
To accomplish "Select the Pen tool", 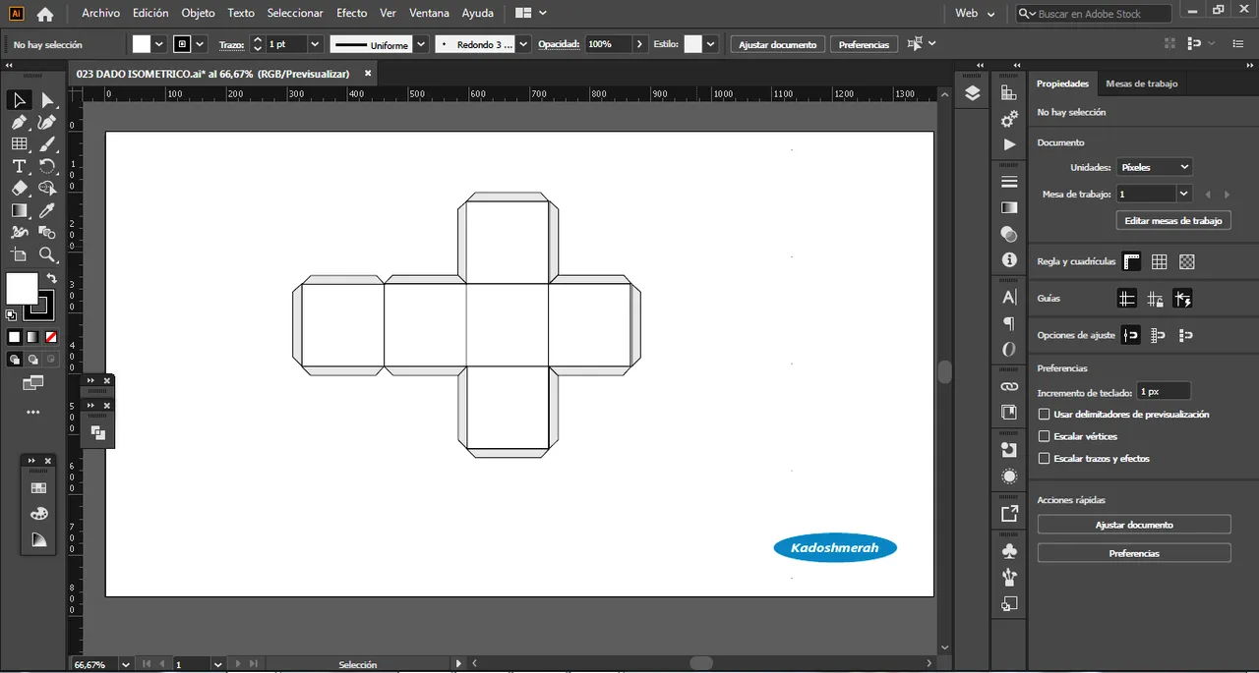I will [20, 123].
